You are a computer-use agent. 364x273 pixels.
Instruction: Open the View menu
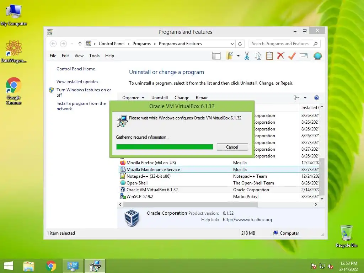pyautogui.click(x=79, y=56)
